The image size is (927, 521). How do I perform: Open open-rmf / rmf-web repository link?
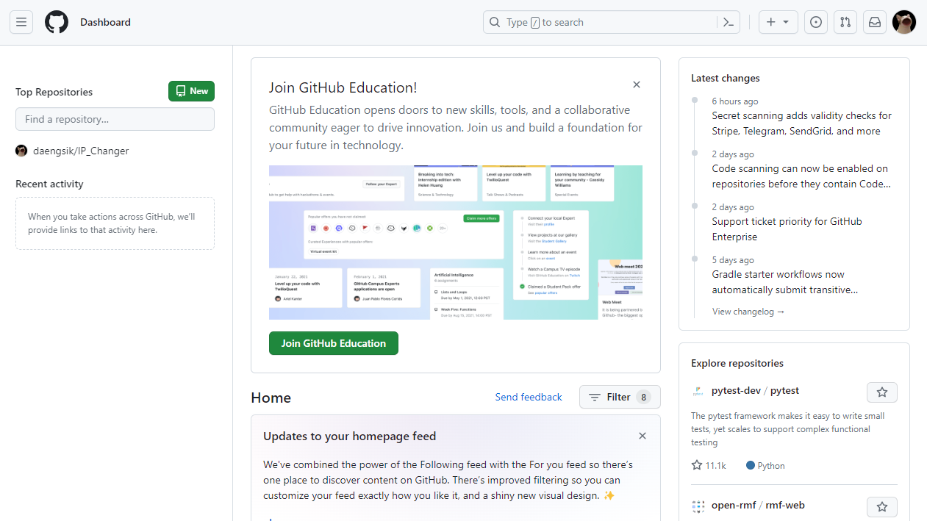pyautogui.click(x=758, y=505)
